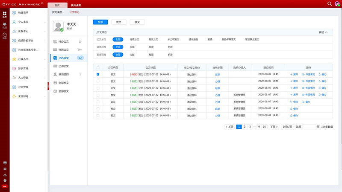Tick the select-all checkbox in table header
This screenshot has height=192, width=342.
pos(98,67)
